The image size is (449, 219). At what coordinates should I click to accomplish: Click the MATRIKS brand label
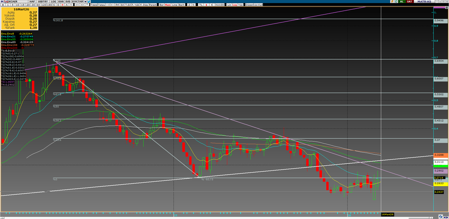(x=425, y=1)
